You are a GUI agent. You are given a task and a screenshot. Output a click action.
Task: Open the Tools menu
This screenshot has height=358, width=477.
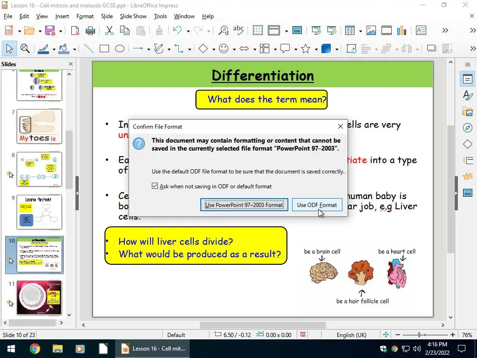[x=160, y=16]
